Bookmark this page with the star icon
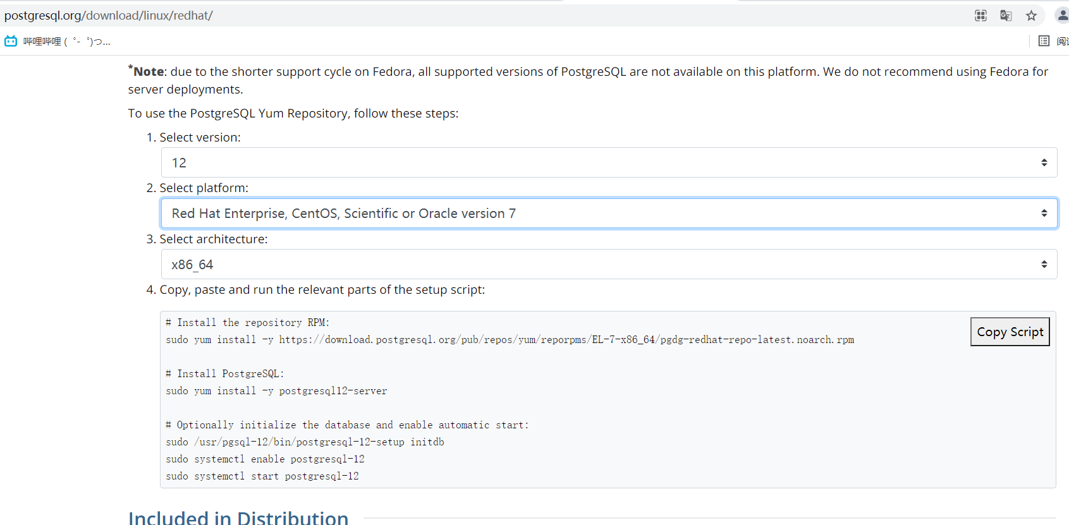1069x525 pixels. click(x=1032, y=15)
